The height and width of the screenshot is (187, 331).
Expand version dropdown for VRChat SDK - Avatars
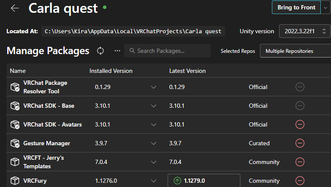154,124
